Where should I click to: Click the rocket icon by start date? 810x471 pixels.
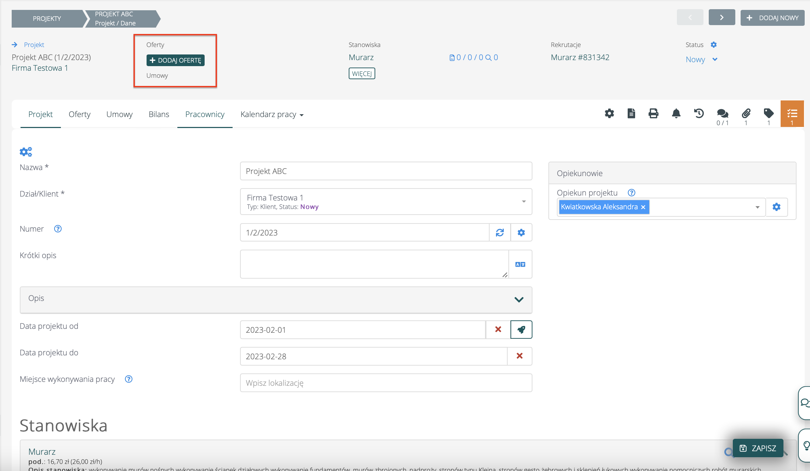521,330
